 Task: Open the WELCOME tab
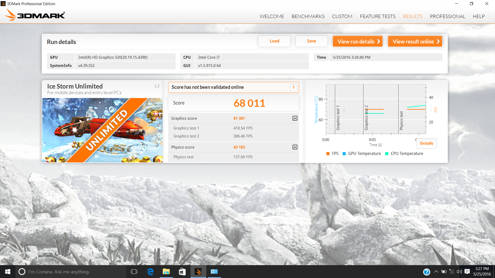pos(272,16)
